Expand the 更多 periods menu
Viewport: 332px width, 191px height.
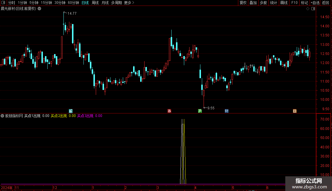(x=129, y=3)
